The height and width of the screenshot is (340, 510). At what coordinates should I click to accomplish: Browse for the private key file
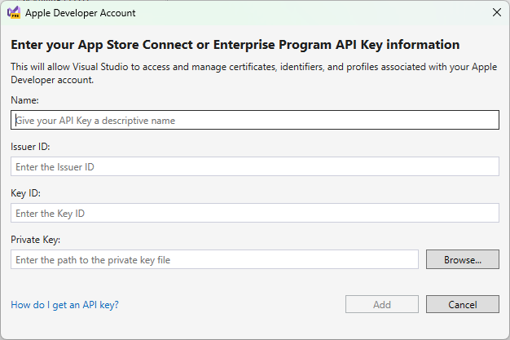click(x=463, y=259)
